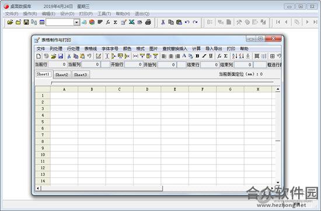Click the scissors cut icon in table window

point(69,56)
